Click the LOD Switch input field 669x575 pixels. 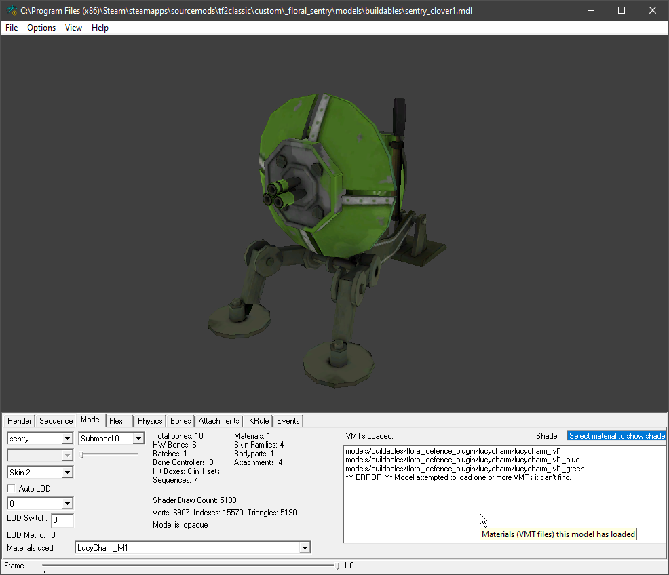[x=62, y=520]
